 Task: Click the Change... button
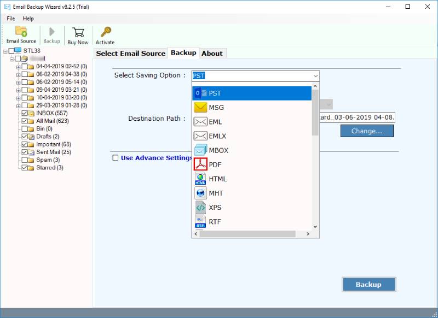tap(367, 131)
